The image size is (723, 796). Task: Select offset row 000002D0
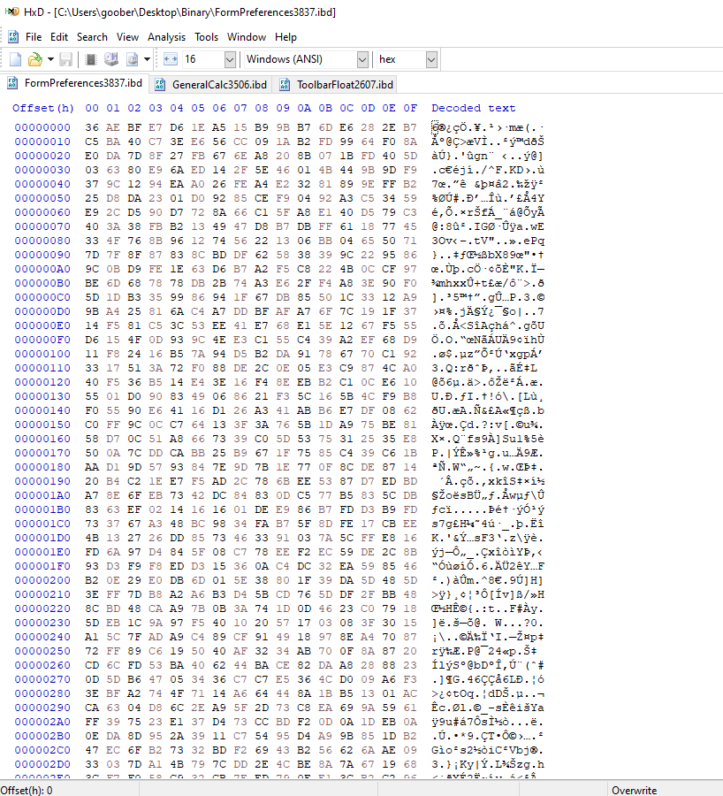[x=42, y=764]
